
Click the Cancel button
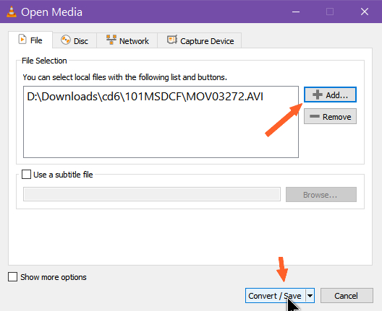click(x=347, y=296)
